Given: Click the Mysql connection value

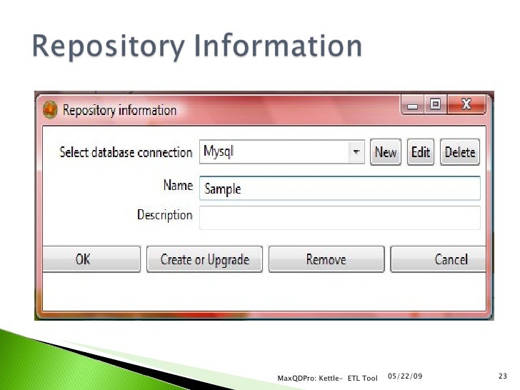Looking at the screenshot, I should click(219, 152).
